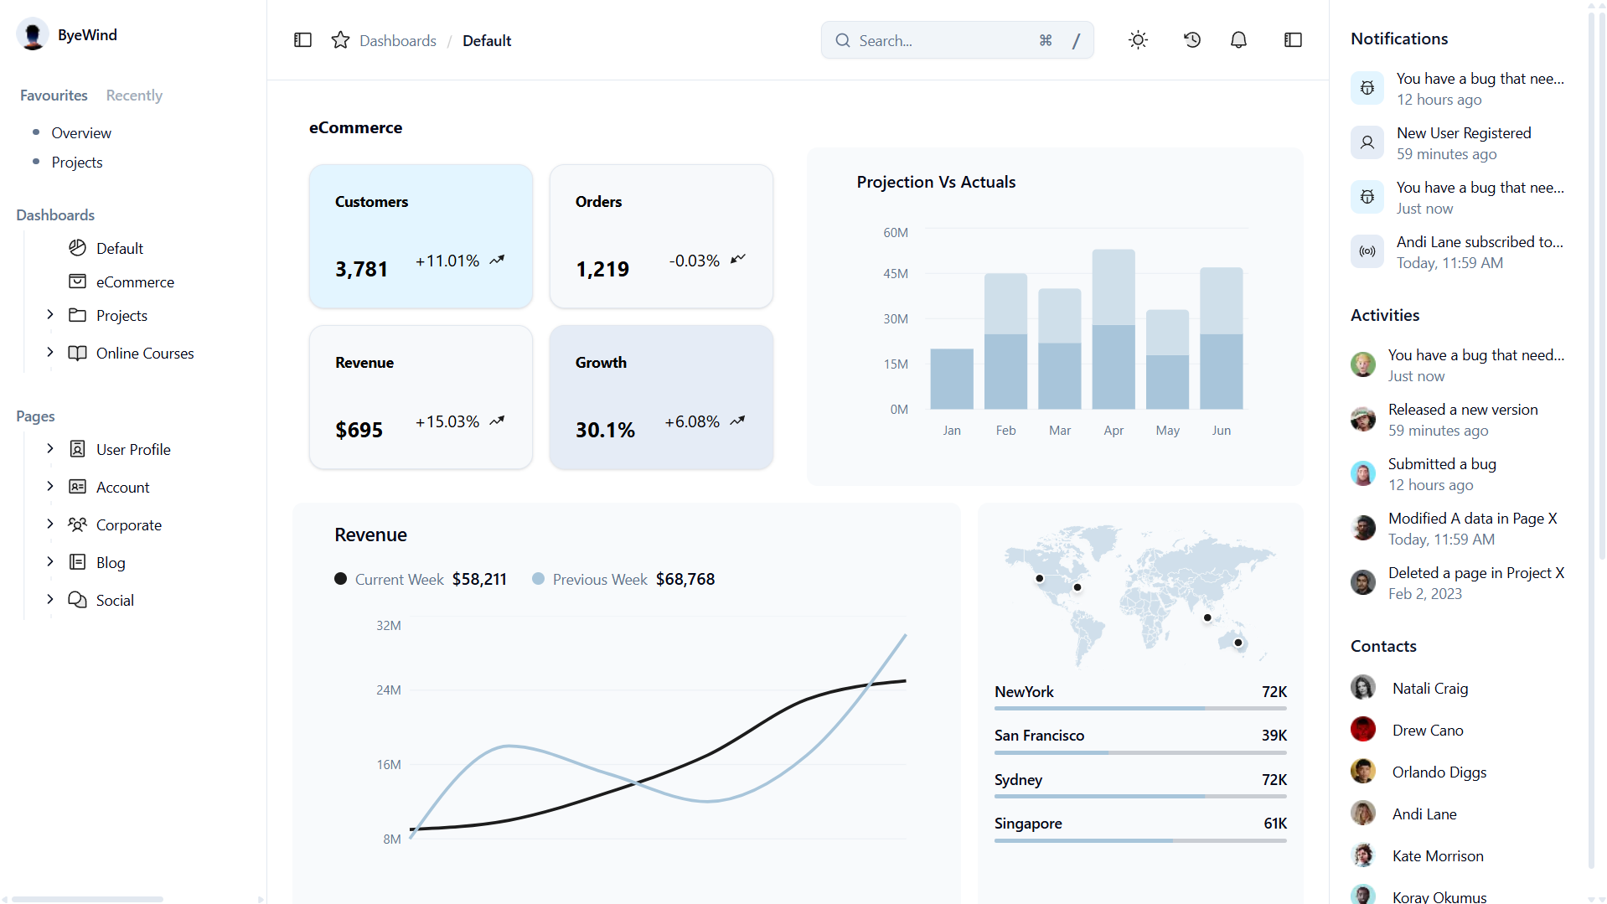Click the Current Week legend dot

340,579
